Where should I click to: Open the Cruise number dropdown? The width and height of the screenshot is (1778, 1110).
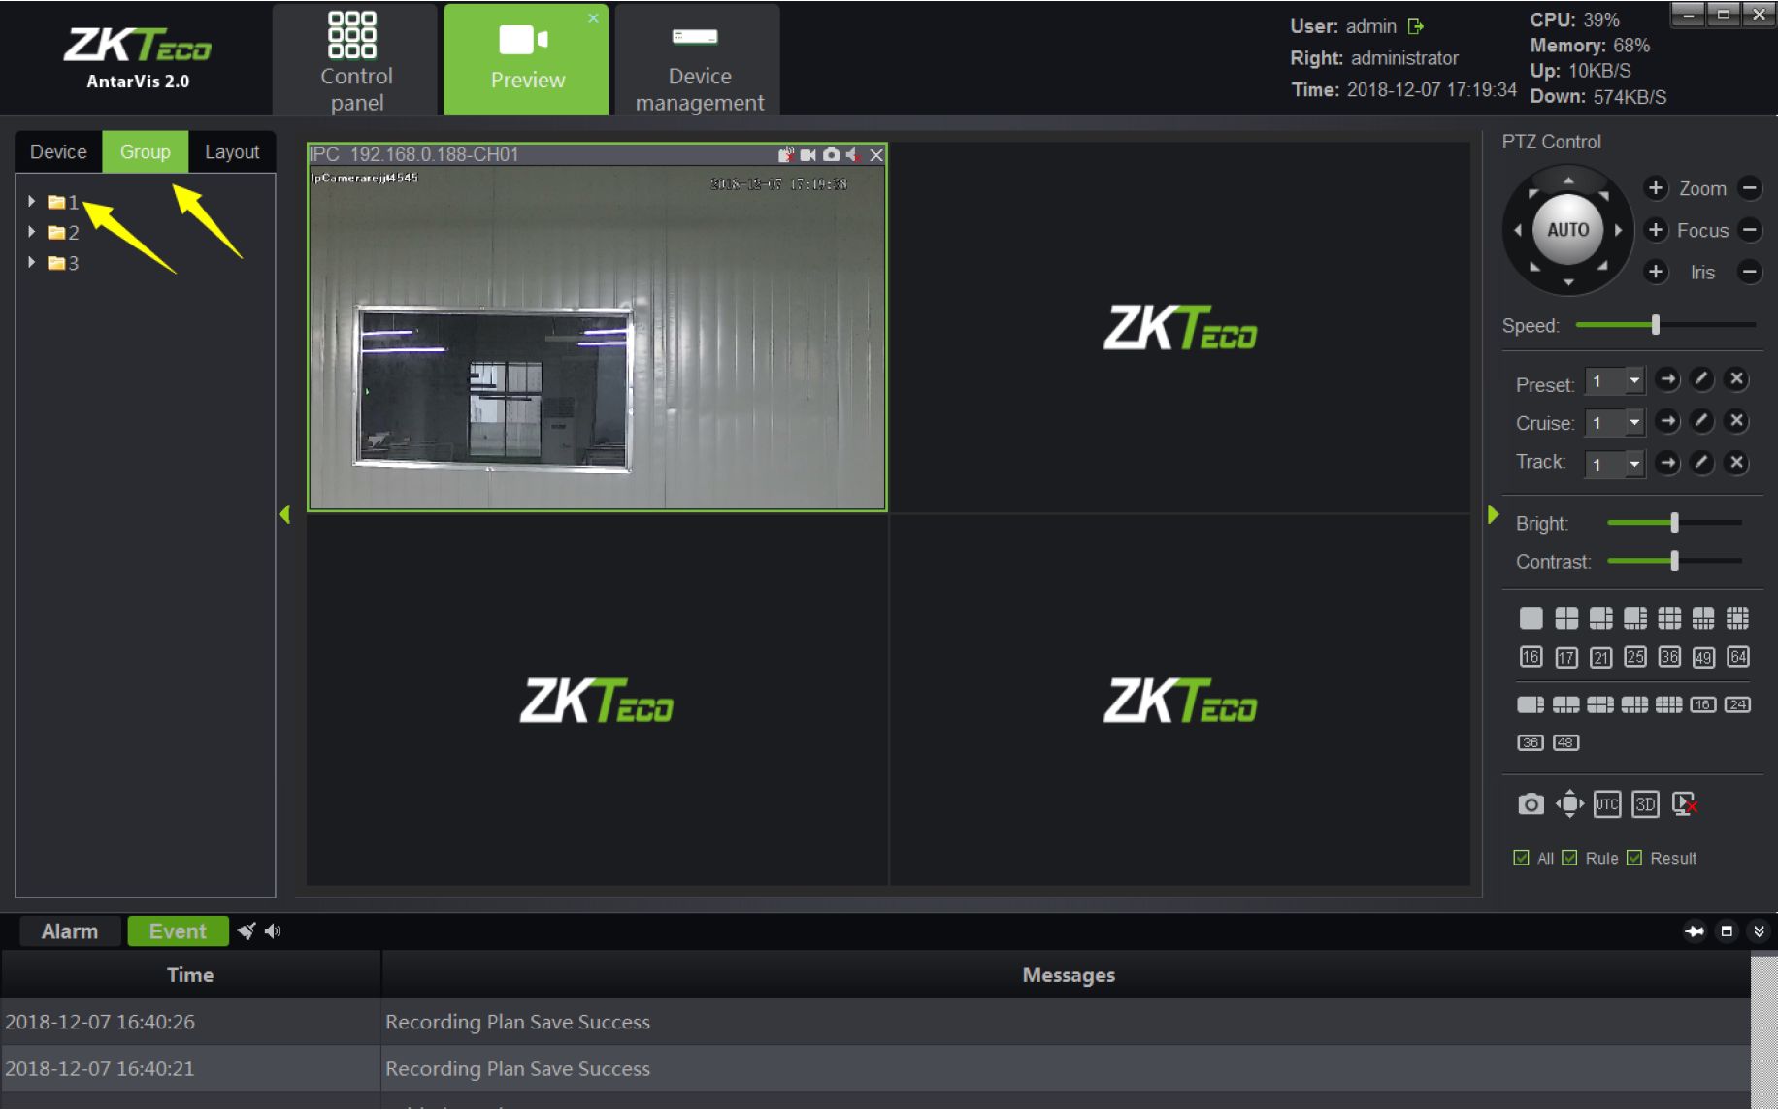[x=1634, y=422]
